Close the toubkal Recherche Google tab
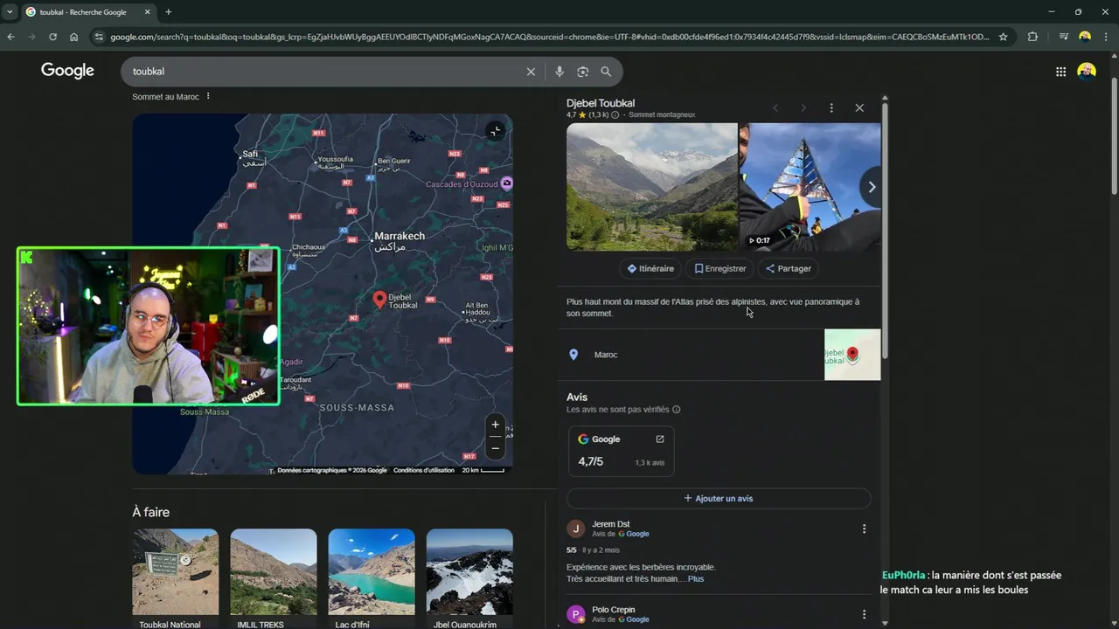Screen dimensions: 1119x629 click(x=148, y=12)
